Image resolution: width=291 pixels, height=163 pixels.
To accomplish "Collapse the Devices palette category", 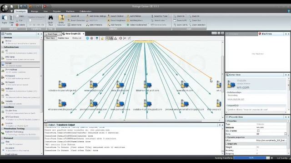I will point(3,38).
